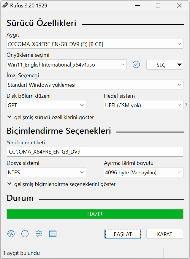The height and width of the screenshot is (259, 190).
Task: Click the about information icon
Action: tap(25, 234)
